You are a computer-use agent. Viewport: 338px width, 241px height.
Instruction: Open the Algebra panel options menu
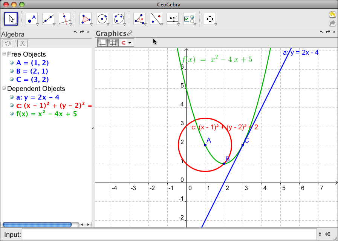(x=76, y=32)
